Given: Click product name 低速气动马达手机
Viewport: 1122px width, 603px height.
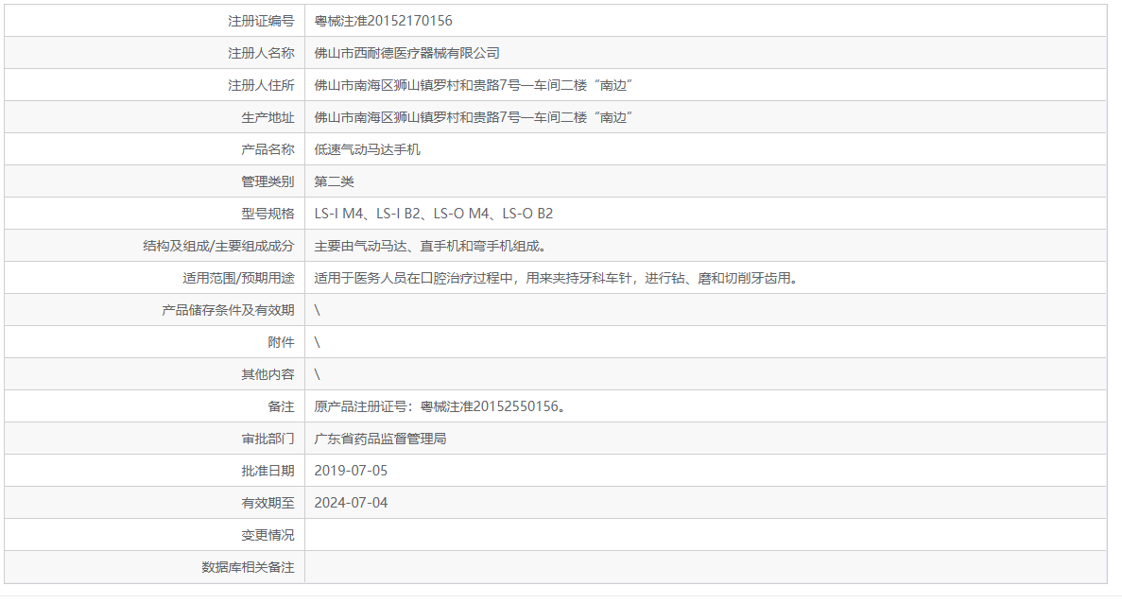Looking at the screenshot, I should pyautogui.click(x=367, y=149).
